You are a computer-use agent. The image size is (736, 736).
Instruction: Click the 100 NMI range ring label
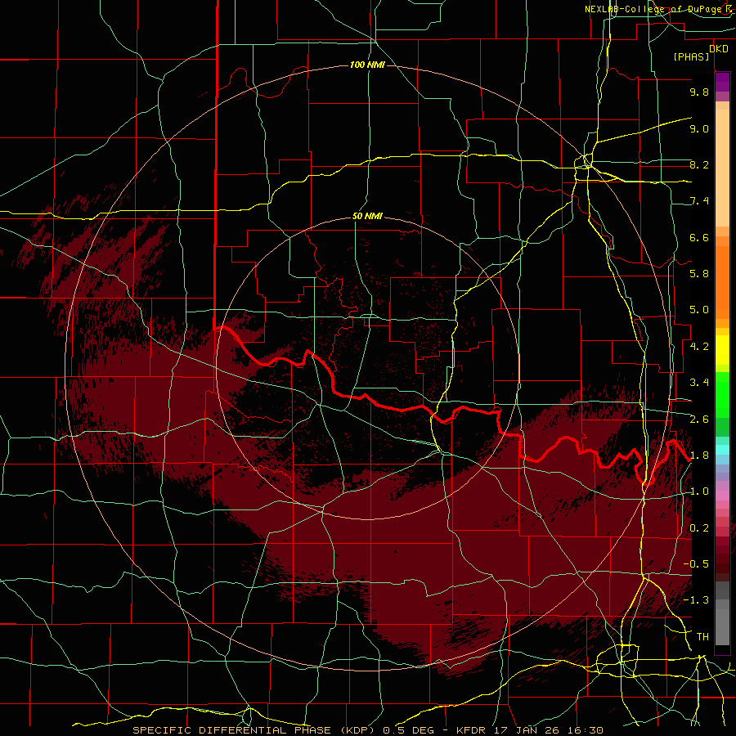click(367, 65)
